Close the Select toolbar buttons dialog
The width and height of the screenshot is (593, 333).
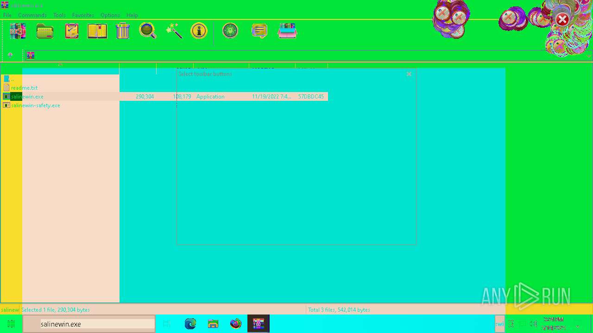409,74
